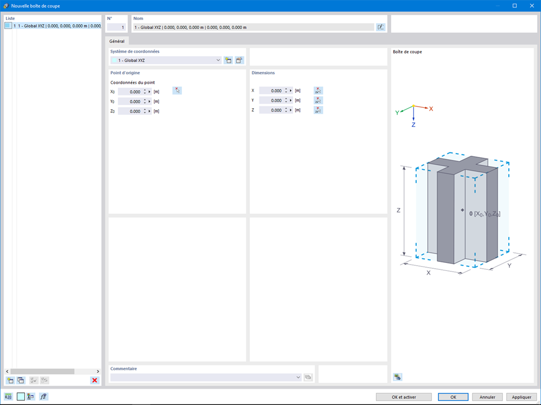Switch to the Général tab
The image size is (541, 405).
tap(117, 41)
